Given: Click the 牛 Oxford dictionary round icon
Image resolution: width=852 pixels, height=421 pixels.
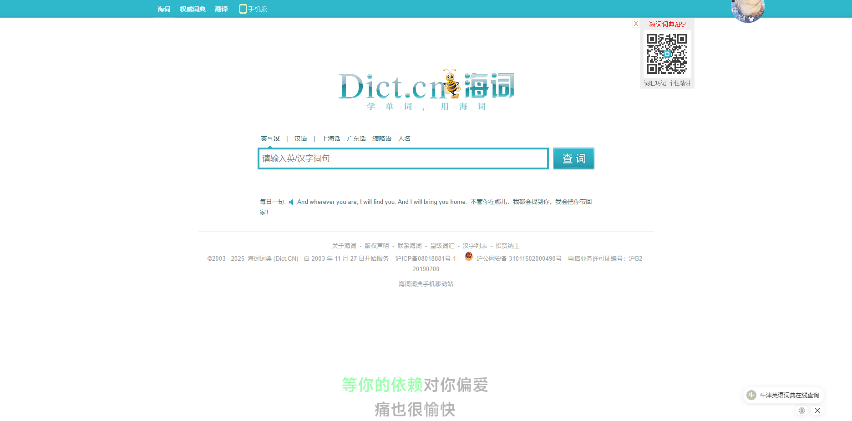Looking at the screenshot, I should click(751, 395).
